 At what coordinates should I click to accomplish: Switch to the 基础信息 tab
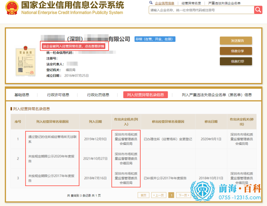[x=22, y=95]
